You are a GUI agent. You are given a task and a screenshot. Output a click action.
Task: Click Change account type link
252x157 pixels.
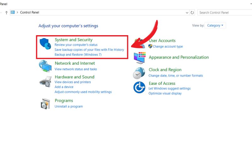(168, 46)
